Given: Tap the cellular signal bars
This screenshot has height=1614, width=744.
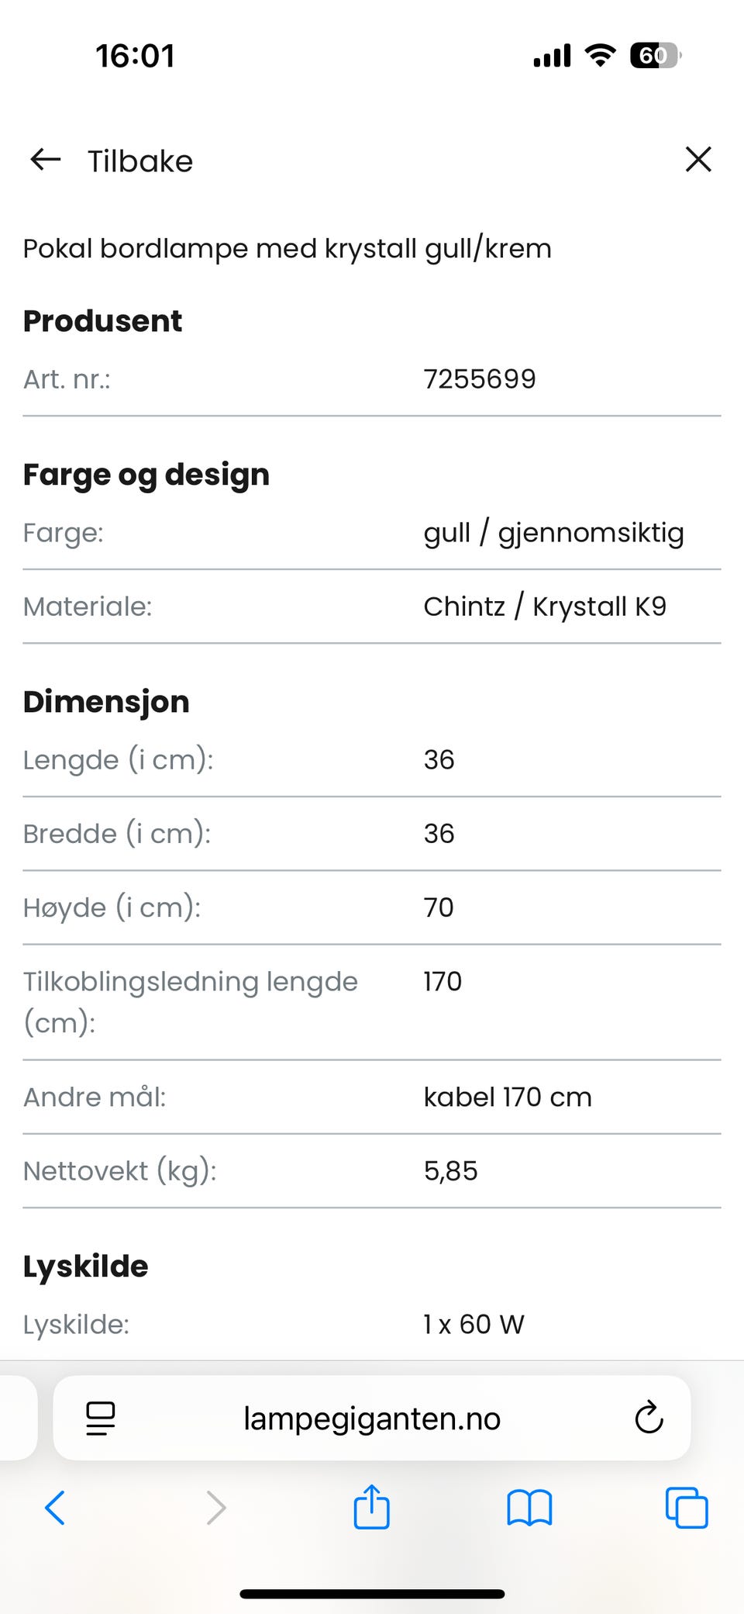Looking at the screenshot, I should 552,56.
